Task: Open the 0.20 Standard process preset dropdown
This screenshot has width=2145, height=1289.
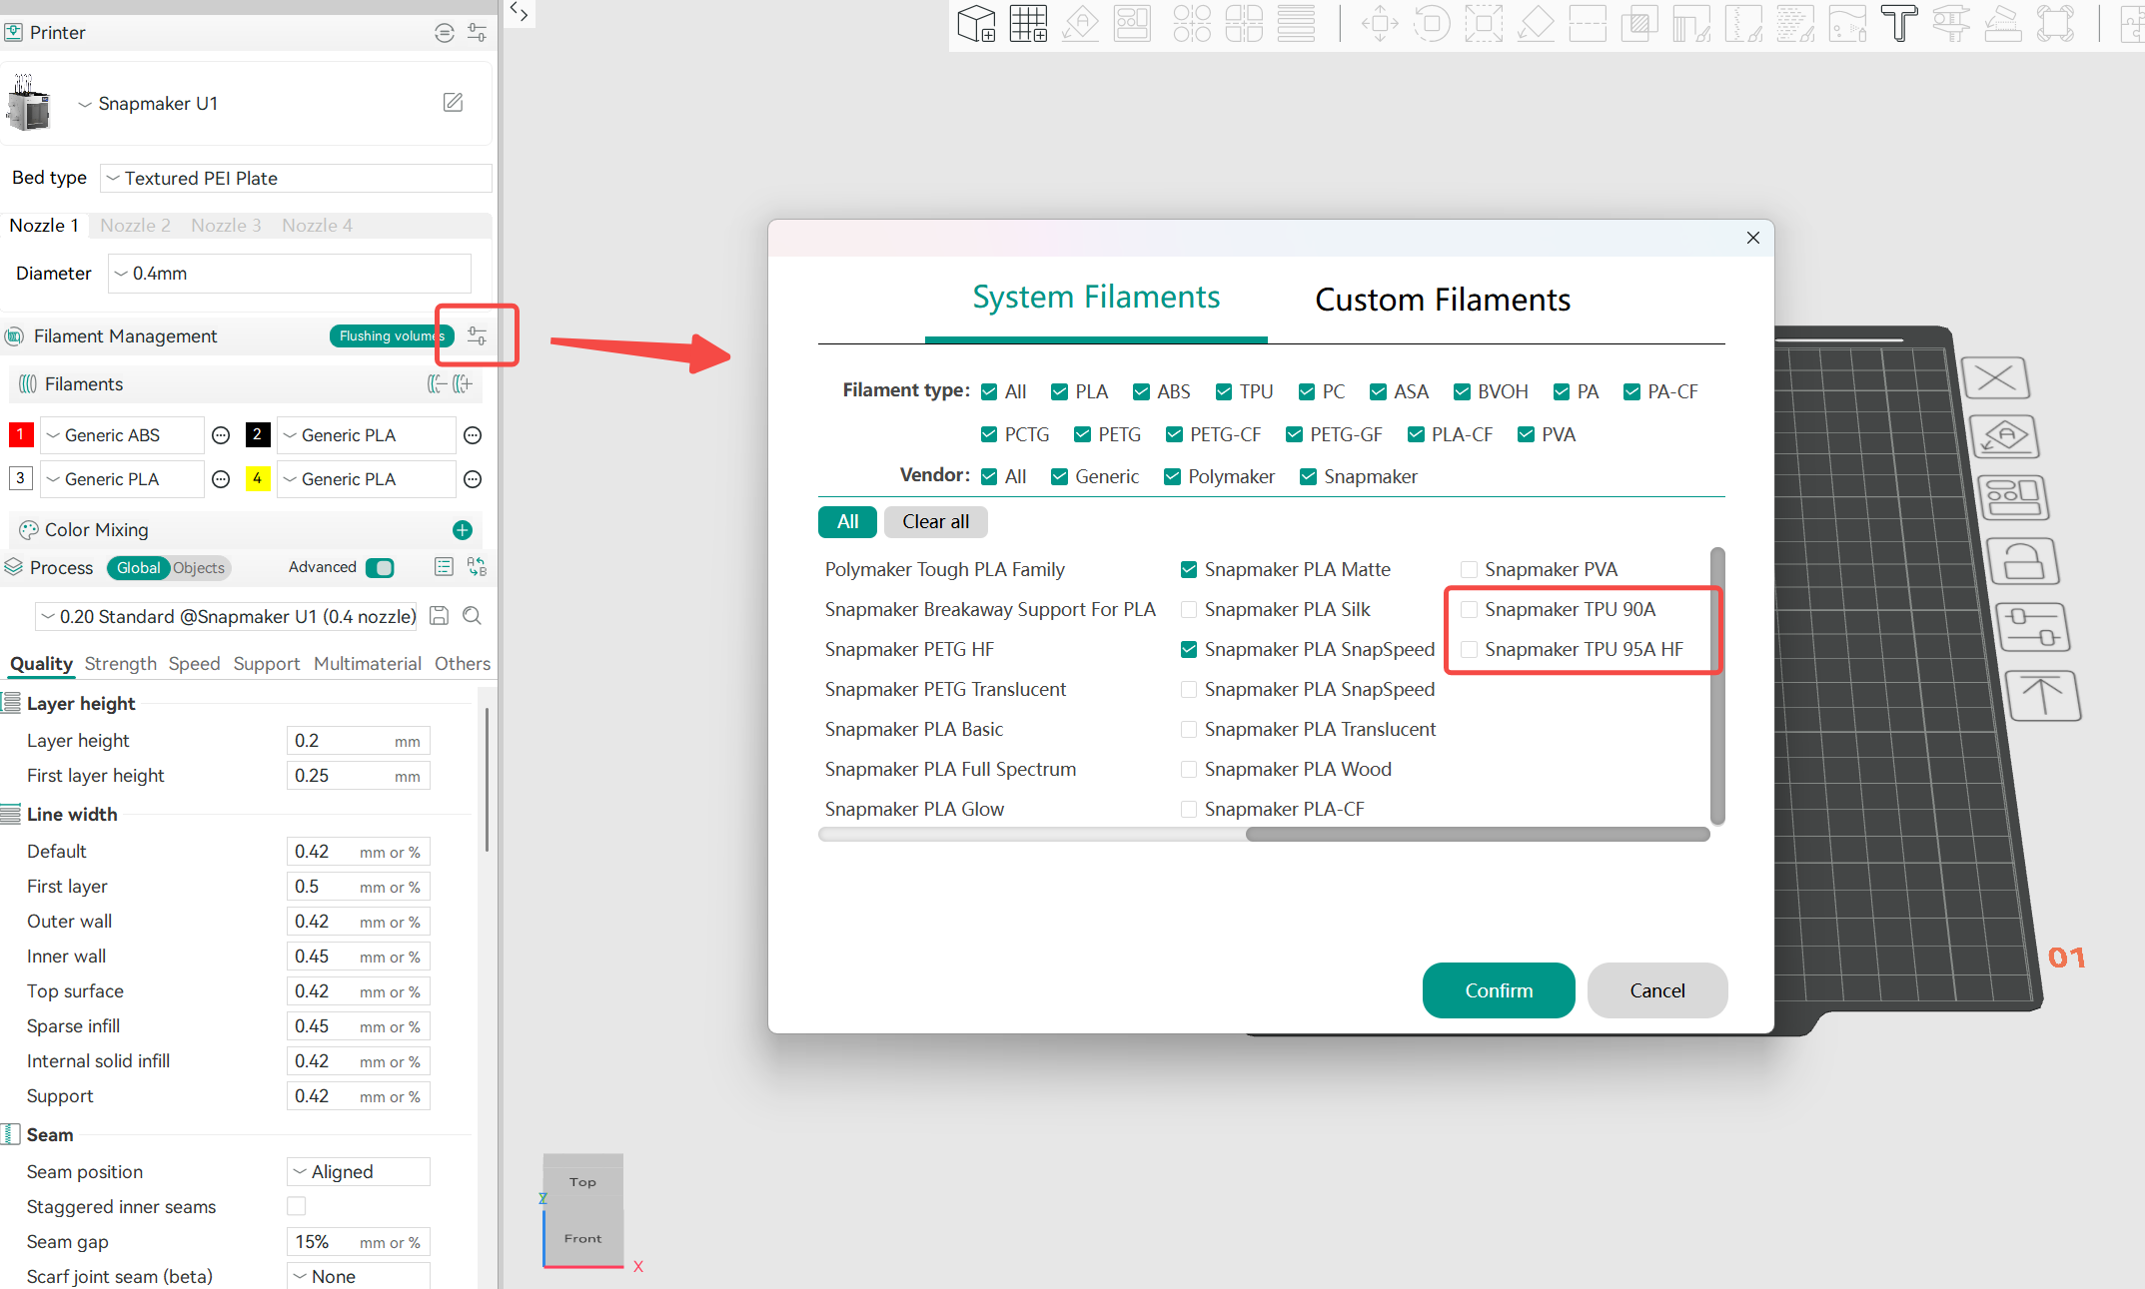Action: point(227,616)
